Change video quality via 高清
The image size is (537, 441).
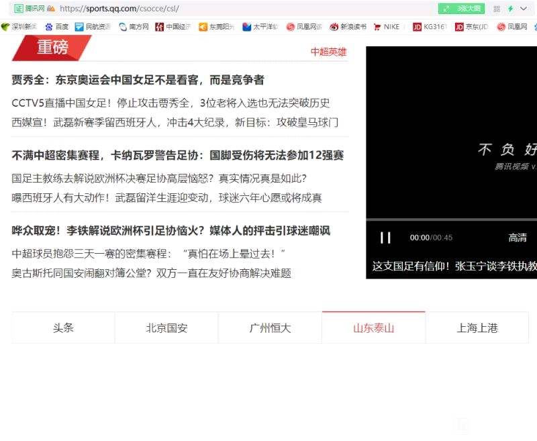point(518,237)
